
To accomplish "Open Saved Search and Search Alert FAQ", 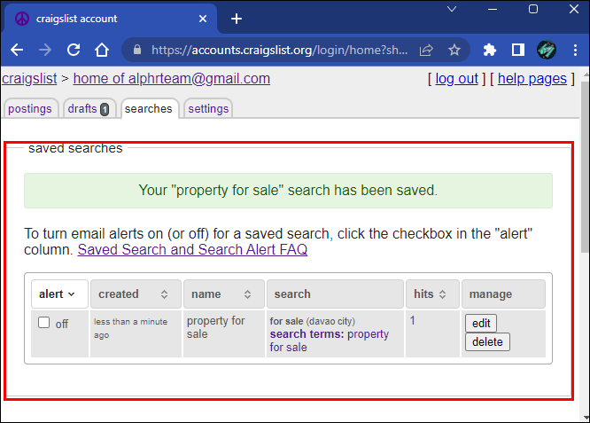I will [192, 250].
